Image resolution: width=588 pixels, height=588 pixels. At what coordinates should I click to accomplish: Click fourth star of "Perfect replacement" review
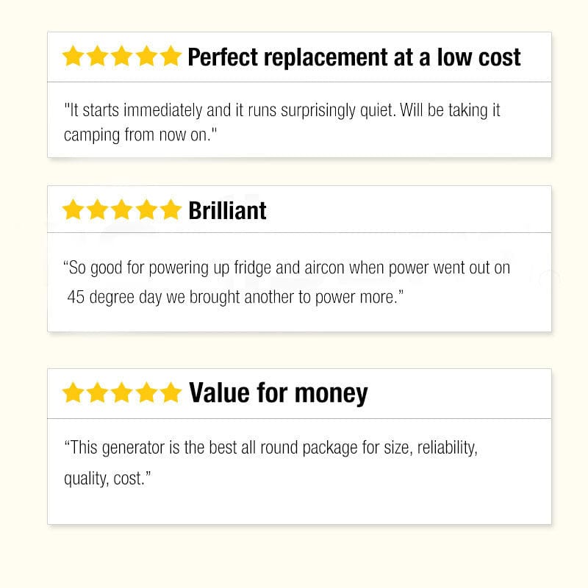146,57
